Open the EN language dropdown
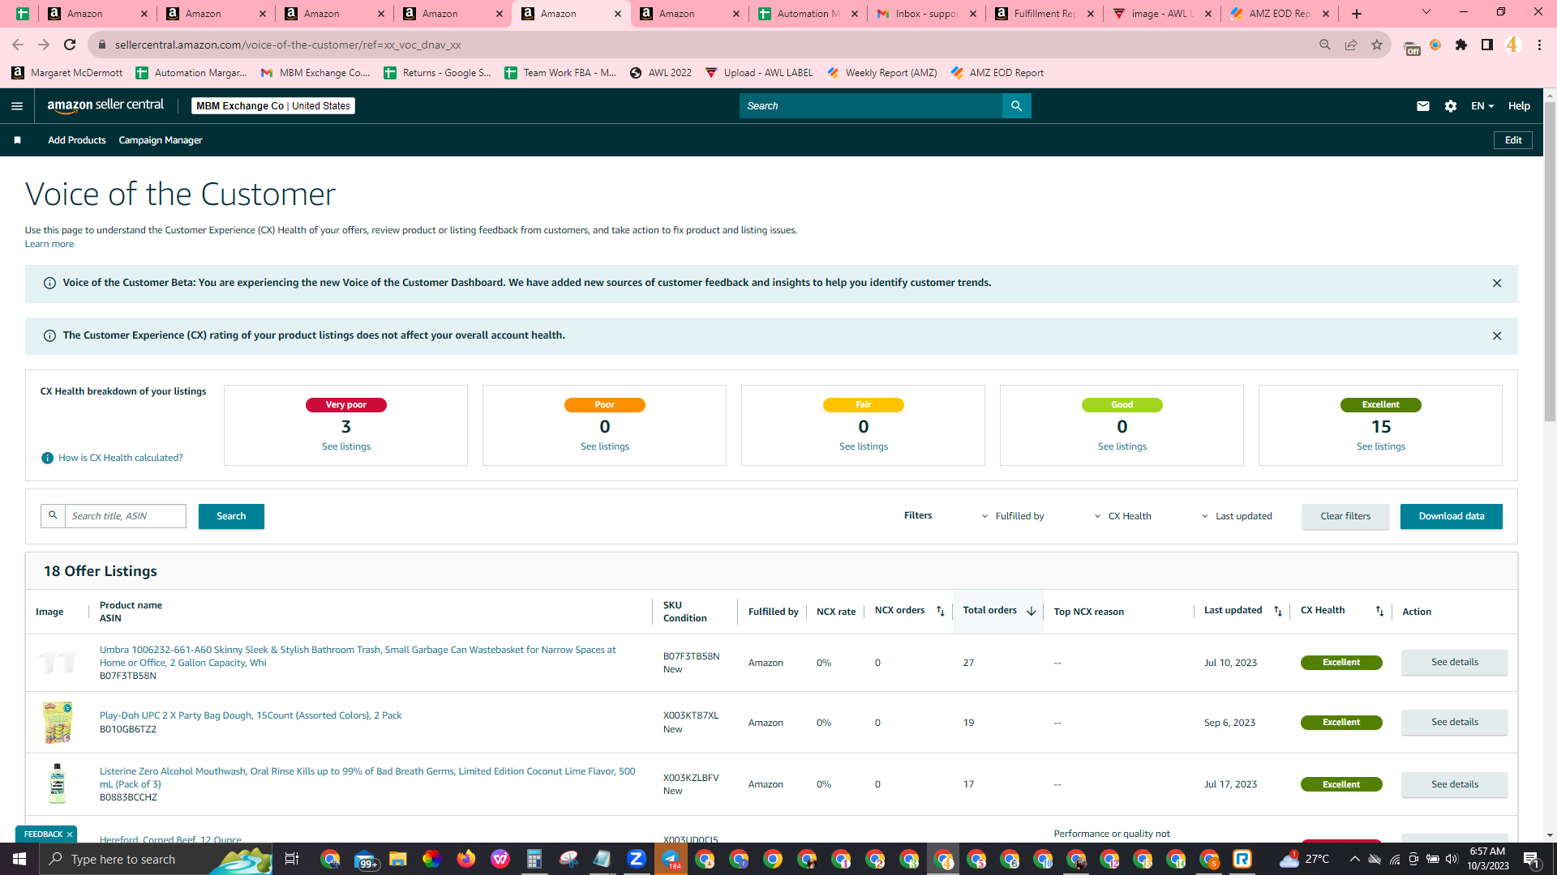1557x875 pixels. tap(1482, 106)
